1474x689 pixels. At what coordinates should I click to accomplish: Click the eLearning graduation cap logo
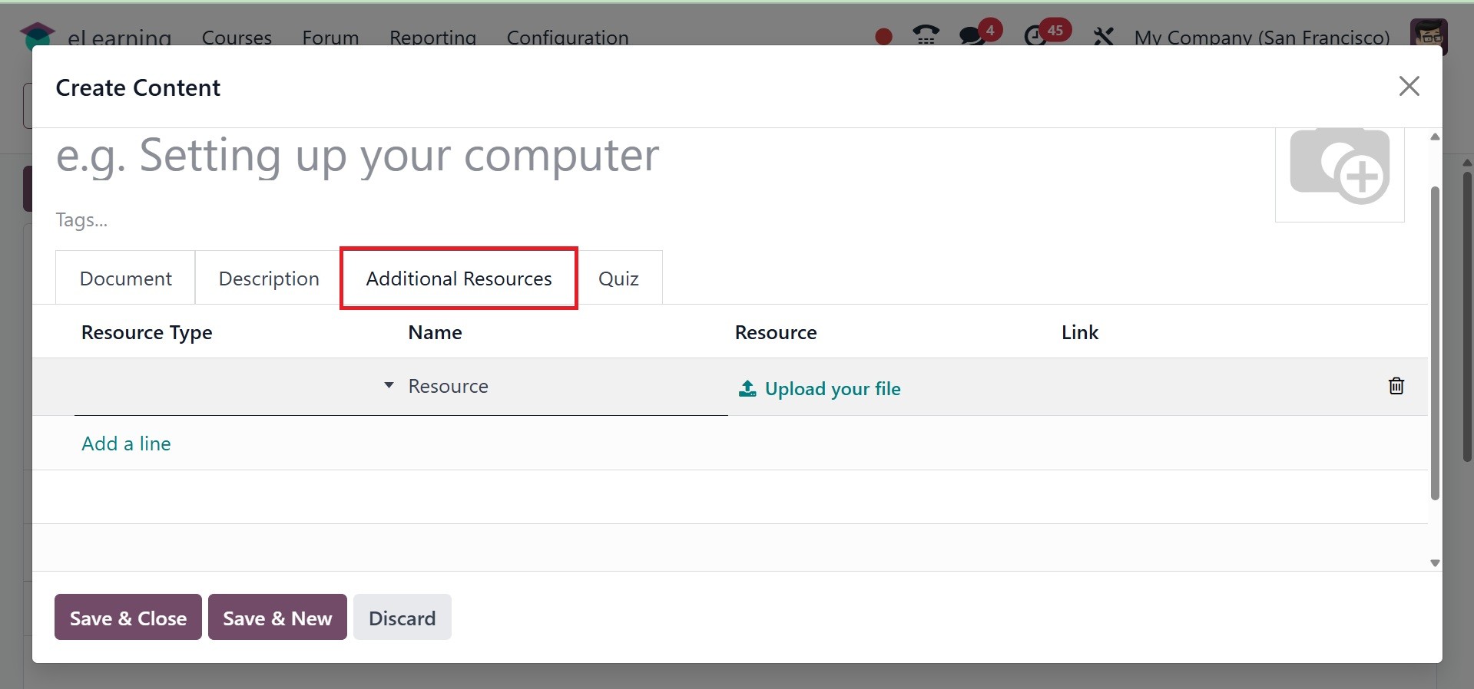[37, 35]
